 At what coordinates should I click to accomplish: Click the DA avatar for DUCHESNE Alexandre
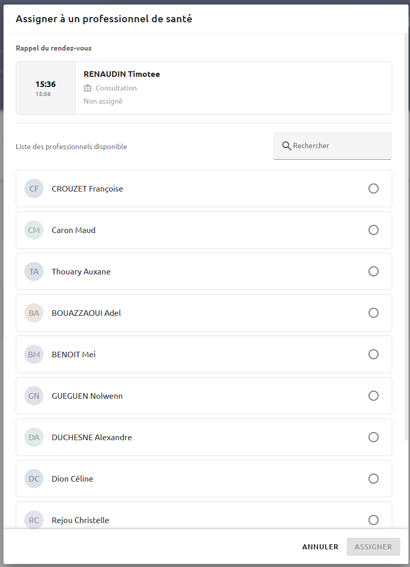(x=34, y=437)
